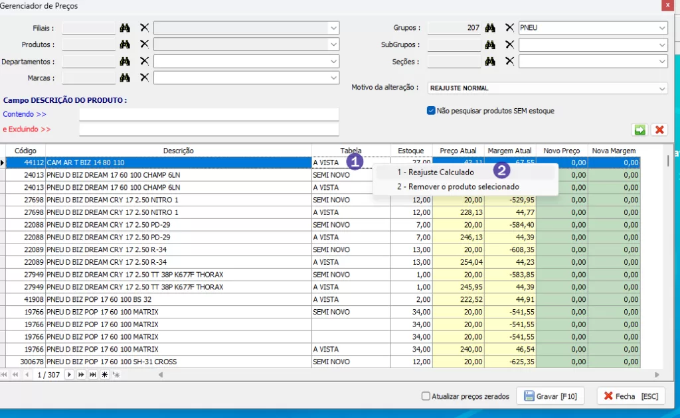
Task: Click the binoculars search icon for Filiais
Action: coord(125,28)
